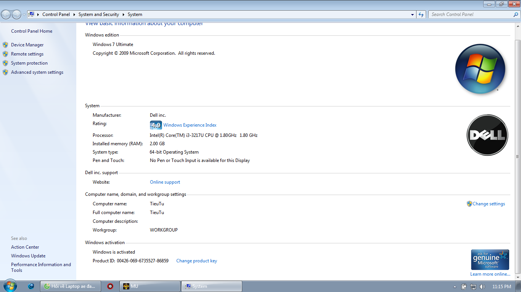Screen dimensions: 521x292
Task: Expand the arrow after Control Panel breadcrumb
Action: [x=74, y=14]
